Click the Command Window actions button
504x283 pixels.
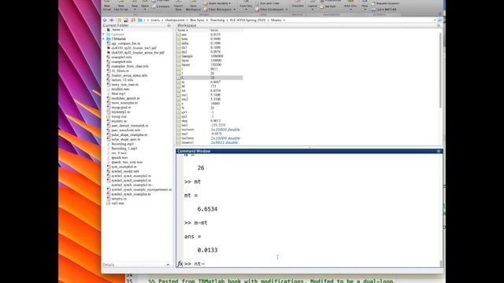click(439, 151)
